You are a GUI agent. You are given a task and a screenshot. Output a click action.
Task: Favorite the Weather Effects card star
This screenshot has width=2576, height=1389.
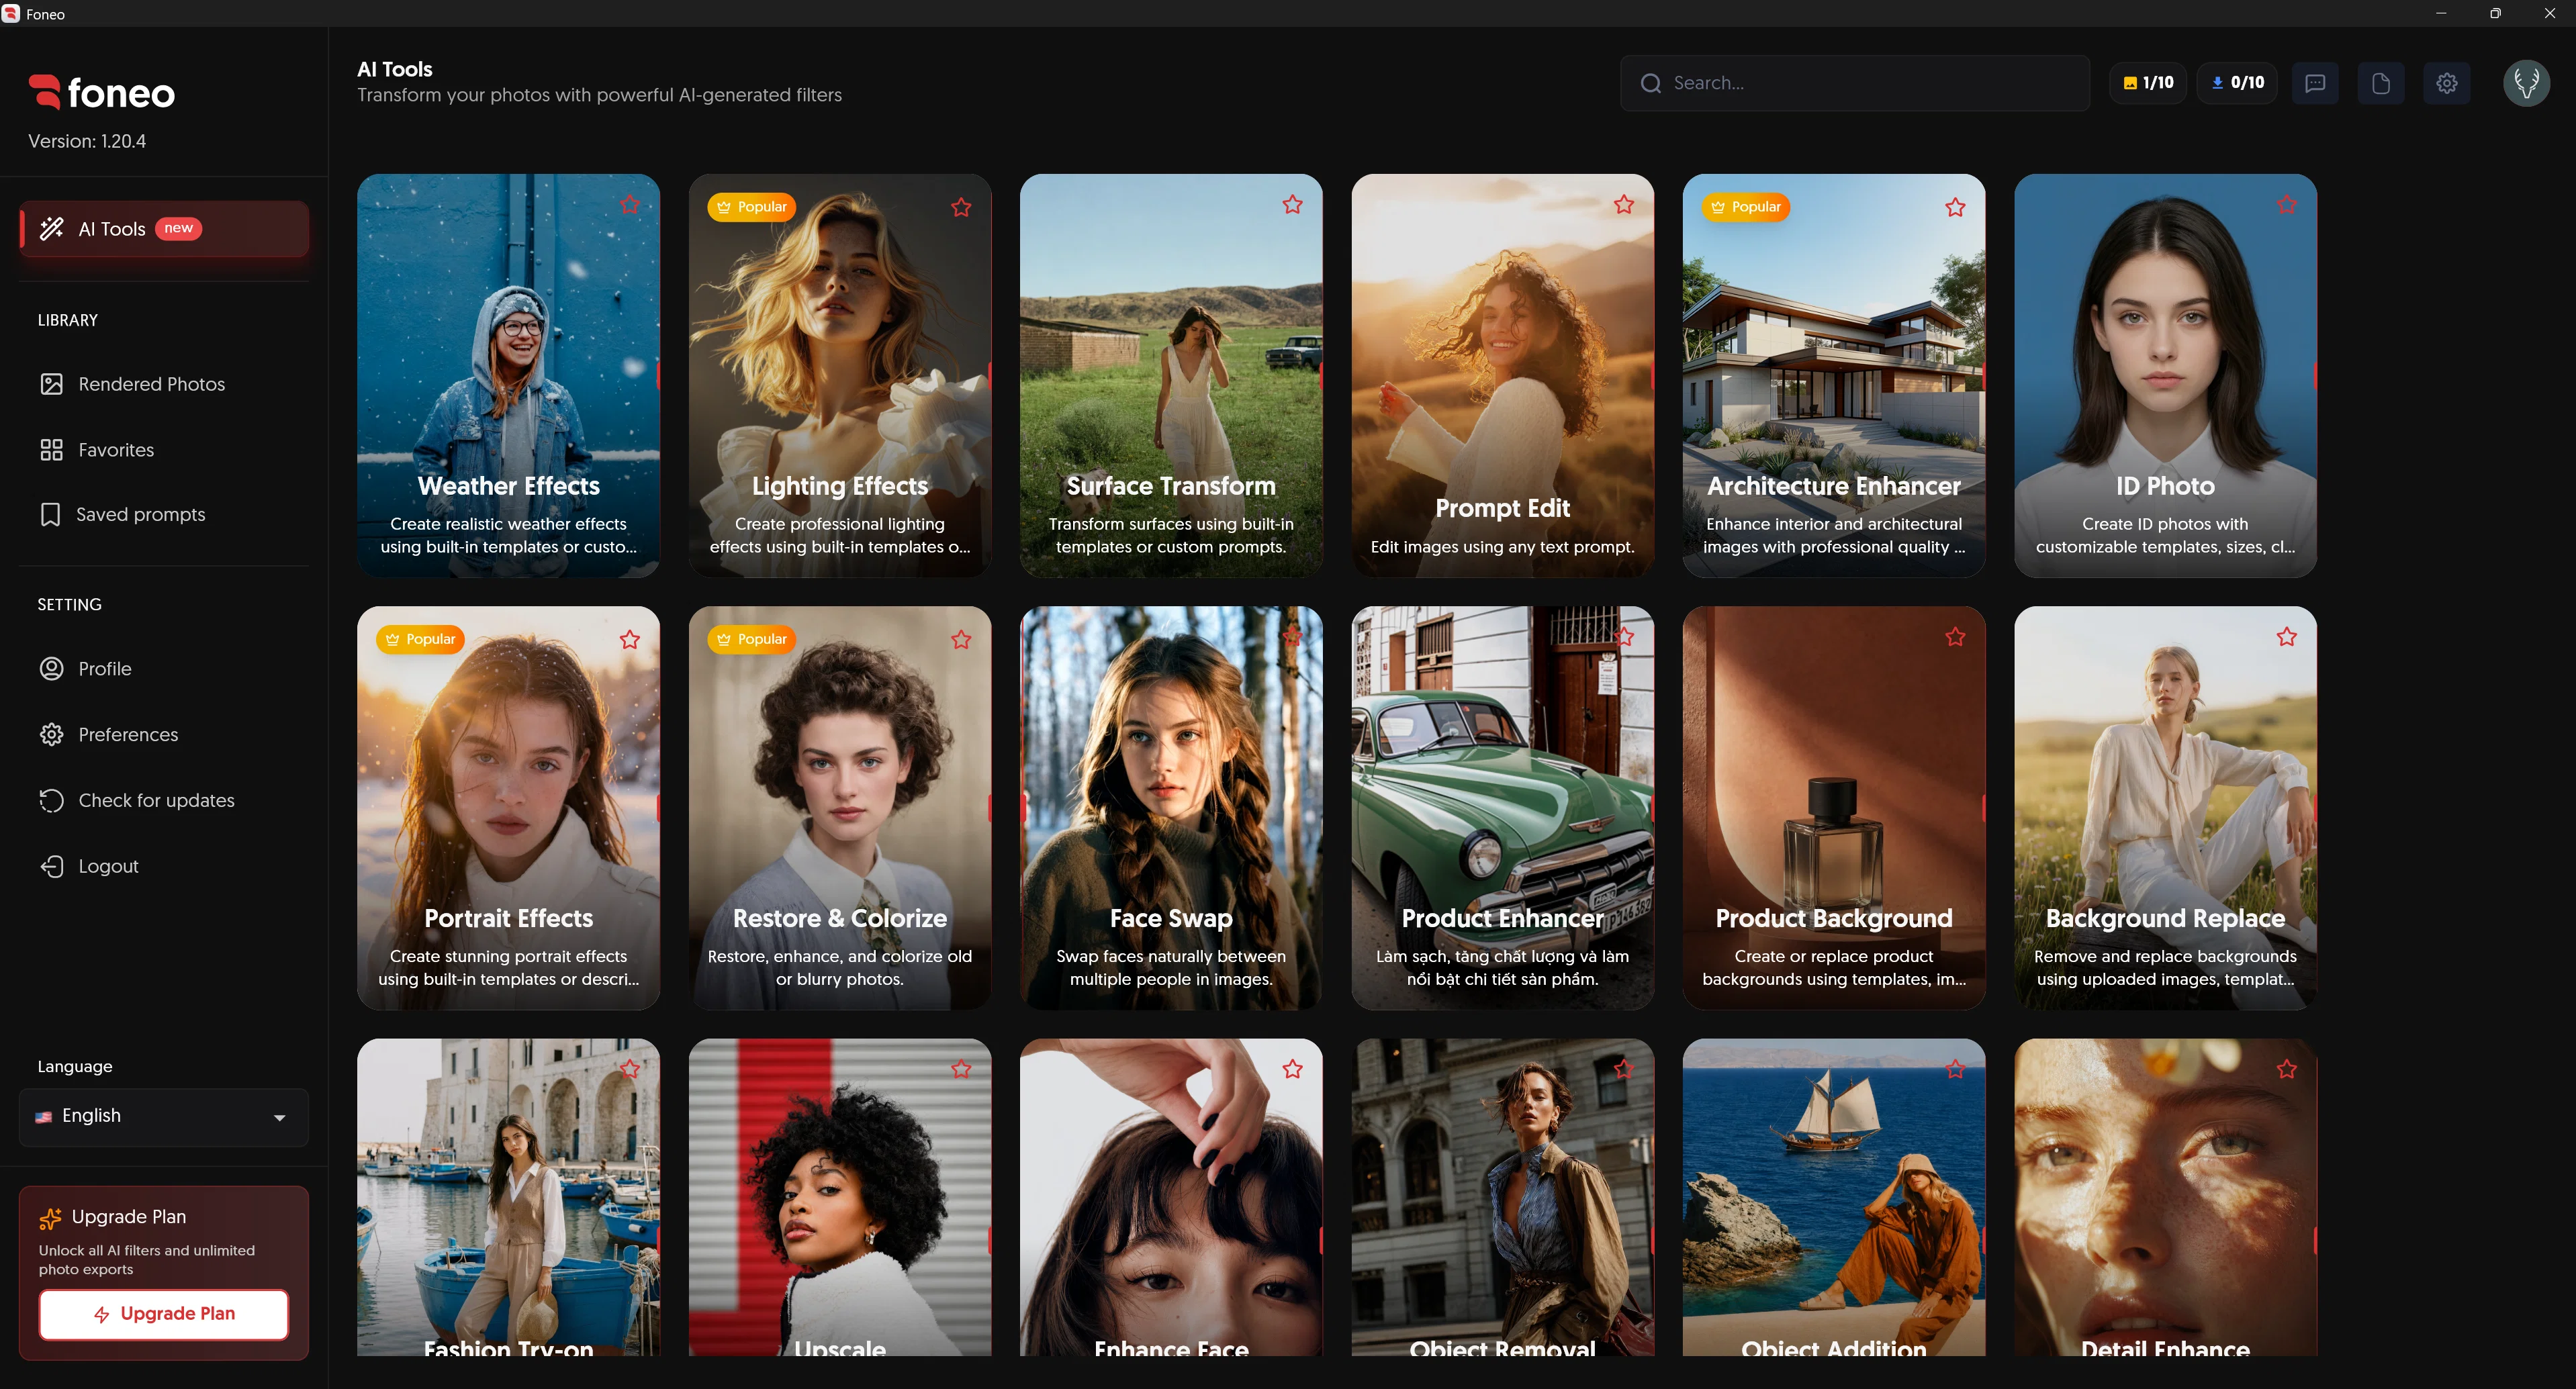(630, 205)
